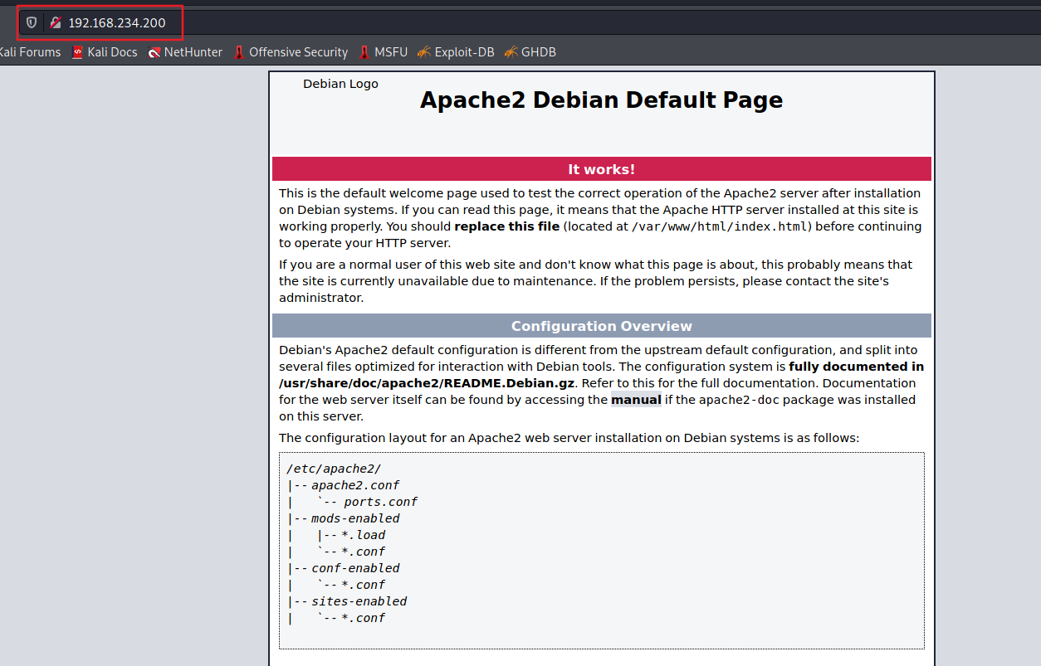The width and height of the screenshot is (1041, 666).
Task: Open the Offensive Security bookmark
Action: click(x=291, y=52)
